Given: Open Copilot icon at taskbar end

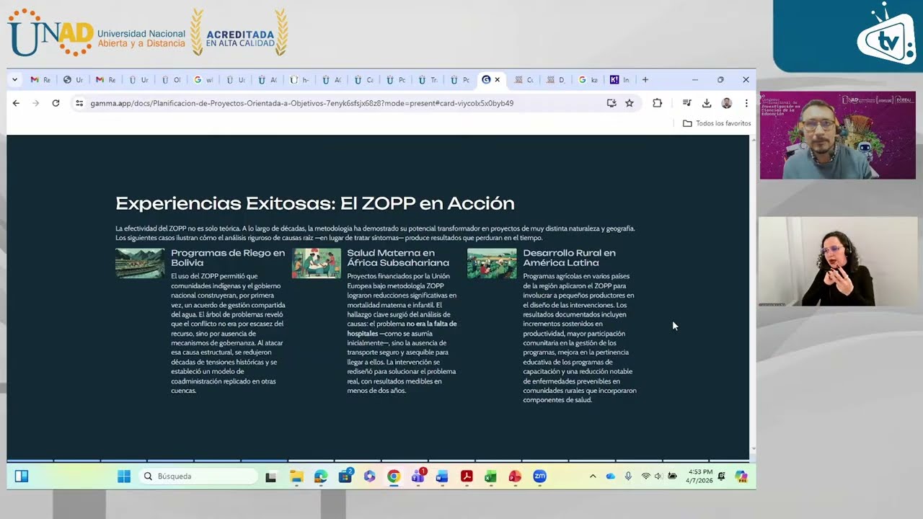Looking at the screenshot, I should tap(741, 476).
